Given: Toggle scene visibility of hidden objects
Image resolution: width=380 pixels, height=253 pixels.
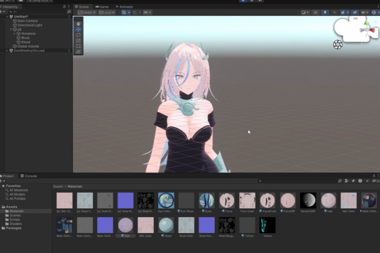Looking at the screenshot, I should [355, 12].
